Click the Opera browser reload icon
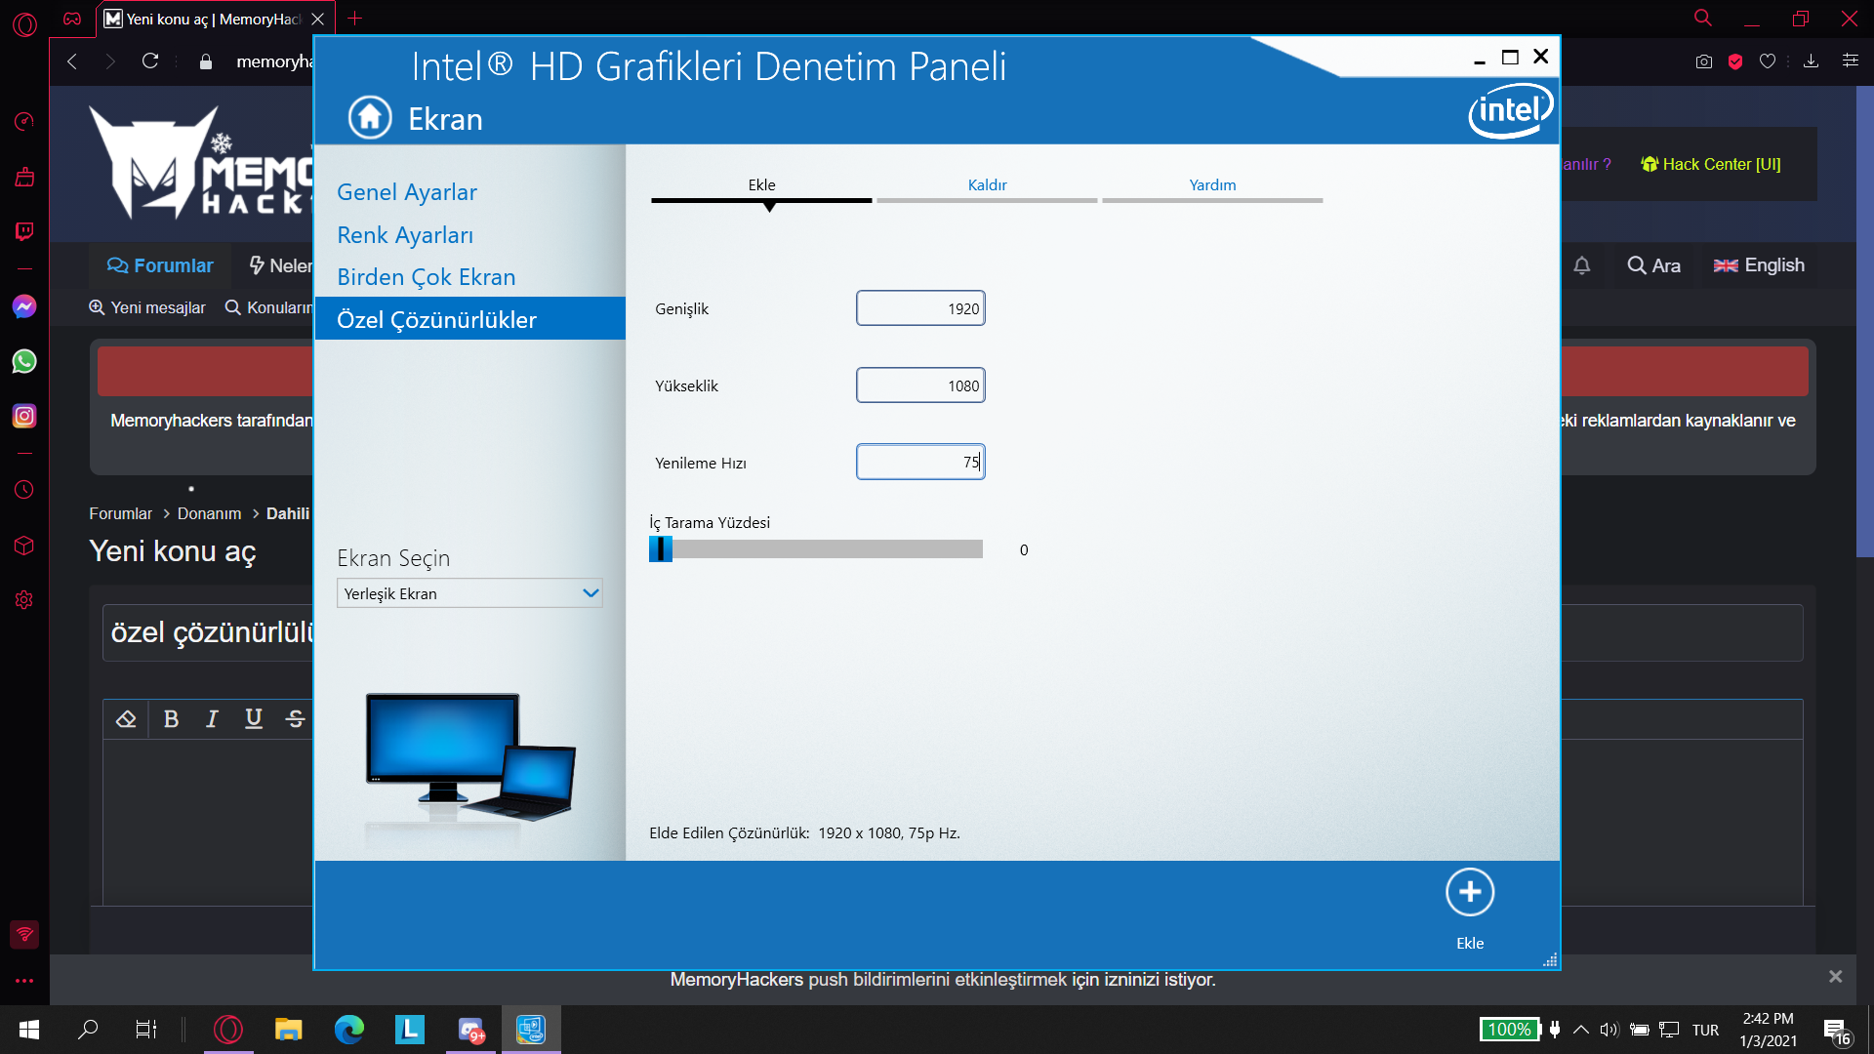The image size is (1874, 1054). [150, 61]
